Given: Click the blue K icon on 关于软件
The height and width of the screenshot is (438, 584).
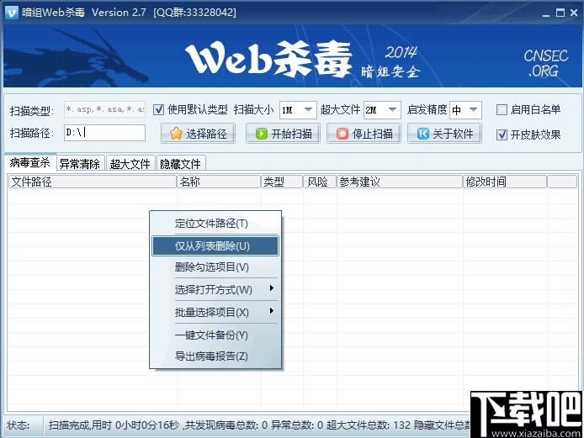Looking at the screenshot, I should click(x=422, y=134).
